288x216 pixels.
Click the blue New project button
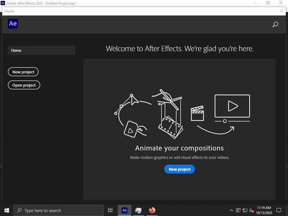[179, 169]
